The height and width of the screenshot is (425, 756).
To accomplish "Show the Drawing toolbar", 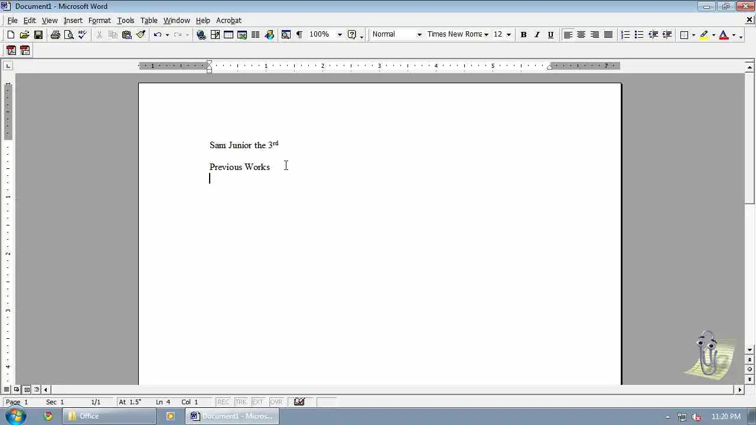I will [x=269, y=35].
